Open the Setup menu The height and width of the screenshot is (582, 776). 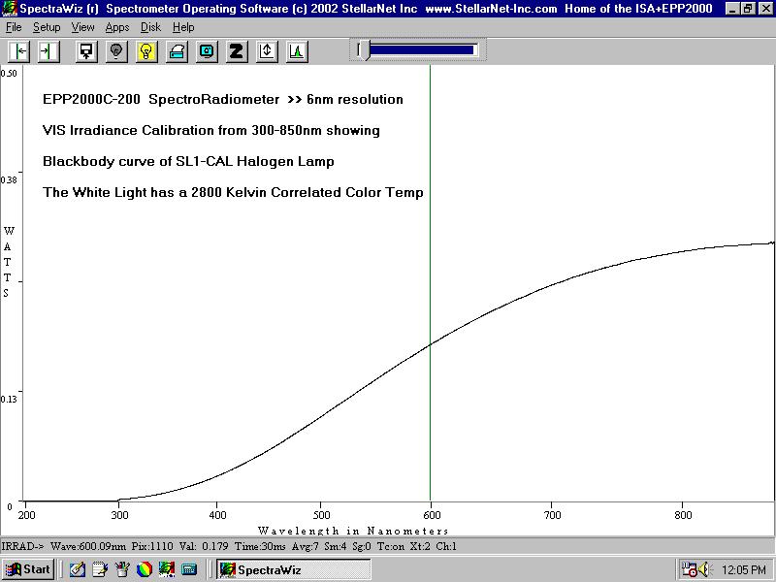(47, 28)
